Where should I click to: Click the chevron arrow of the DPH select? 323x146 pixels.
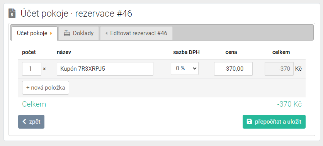[x=194, y=69]
